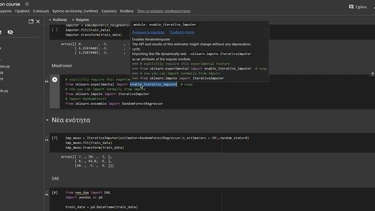Click 'import pandas as pd' line
This screenshot has height=211, width=375.
tap(84, 198)
